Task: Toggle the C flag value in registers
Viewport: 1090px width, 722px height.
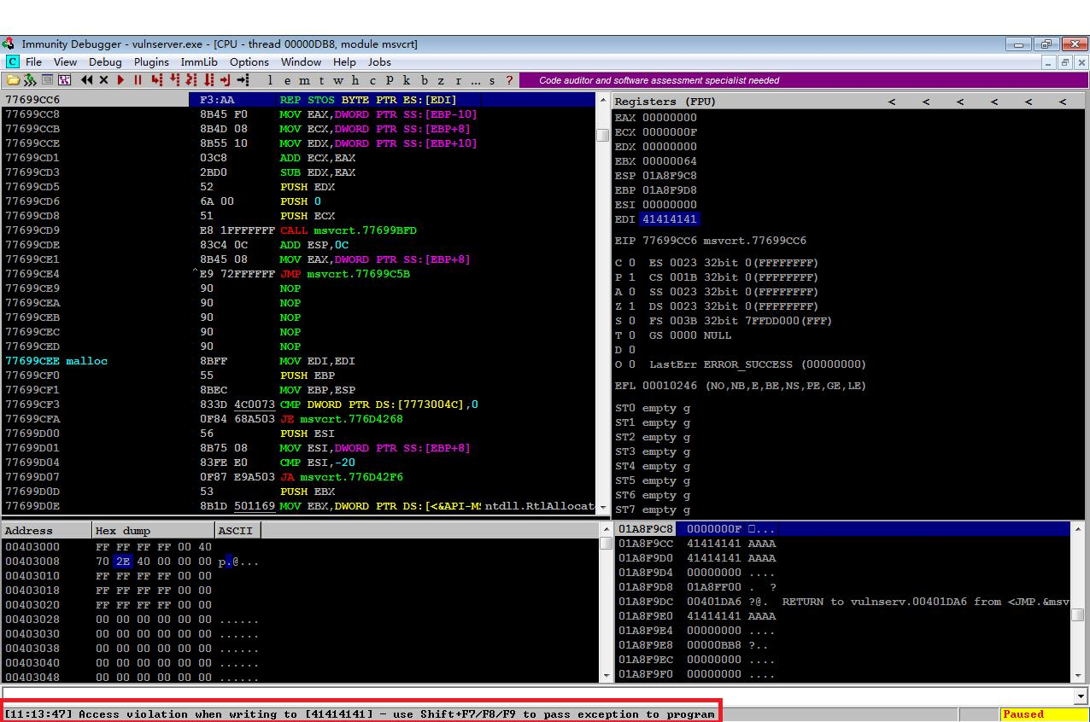Action: pyautogui.click(x=631, y=263)
